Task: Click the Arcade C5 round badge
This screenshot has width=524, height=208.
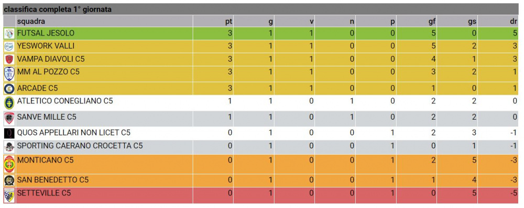Action: [x=9, y=89]
